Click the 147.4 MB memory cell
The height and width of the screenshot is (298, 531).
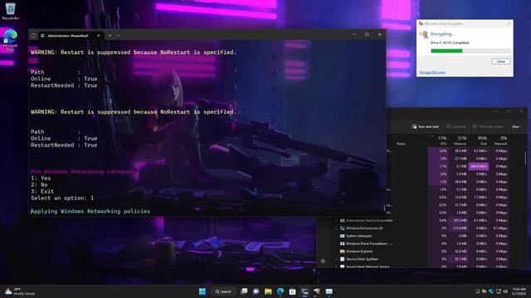[459, 221]
